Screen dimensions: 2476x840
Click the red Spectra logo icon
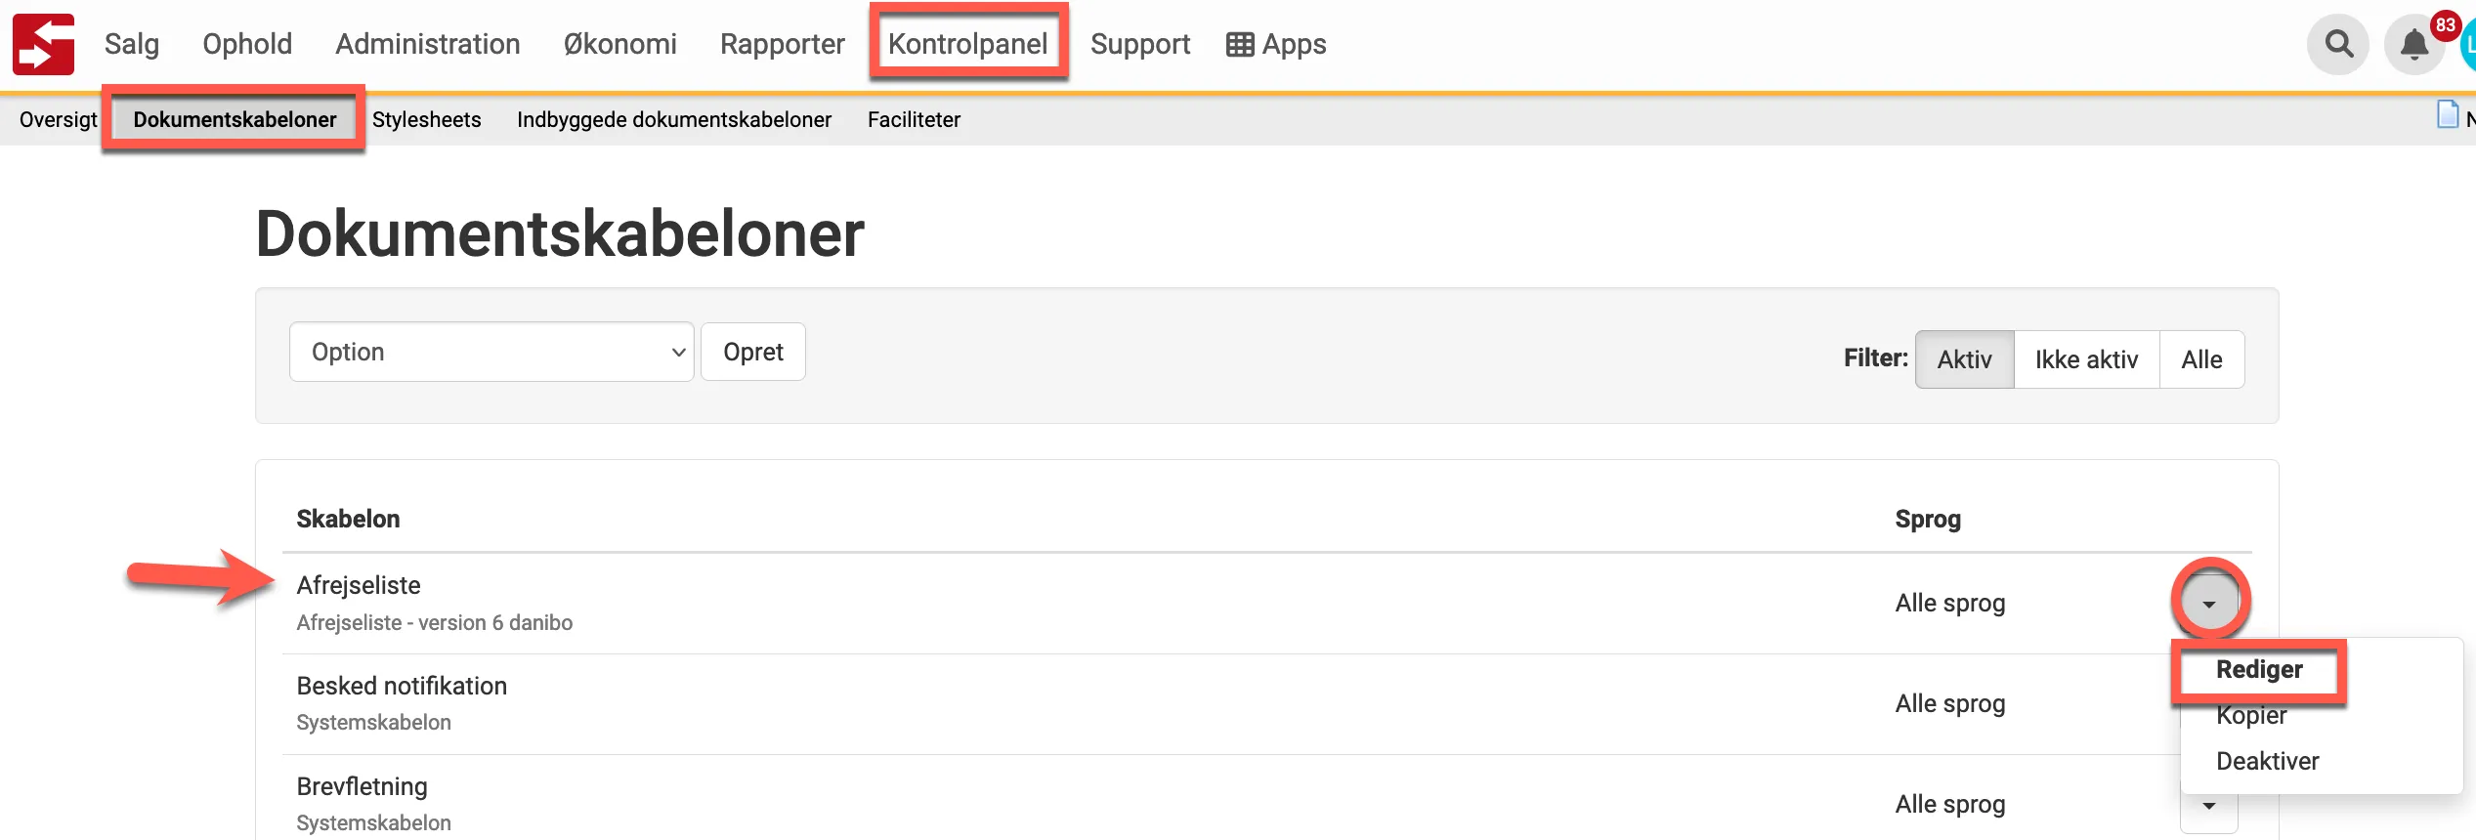pyautogui.click(x=43, y=44)
